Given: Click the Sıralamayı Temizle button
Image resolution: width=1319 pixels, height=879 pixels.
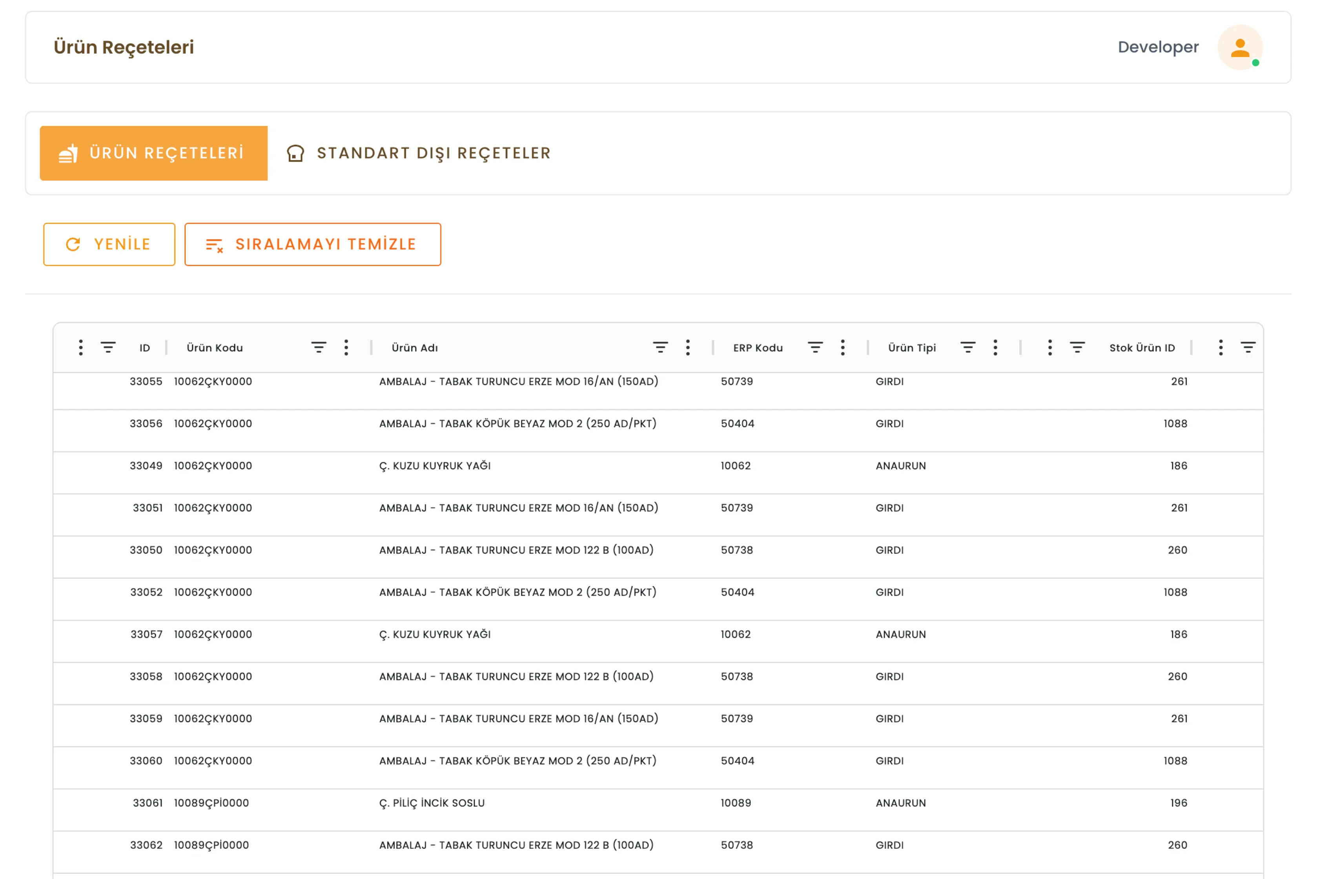Looking at the screenshot, I should (312, 244).
